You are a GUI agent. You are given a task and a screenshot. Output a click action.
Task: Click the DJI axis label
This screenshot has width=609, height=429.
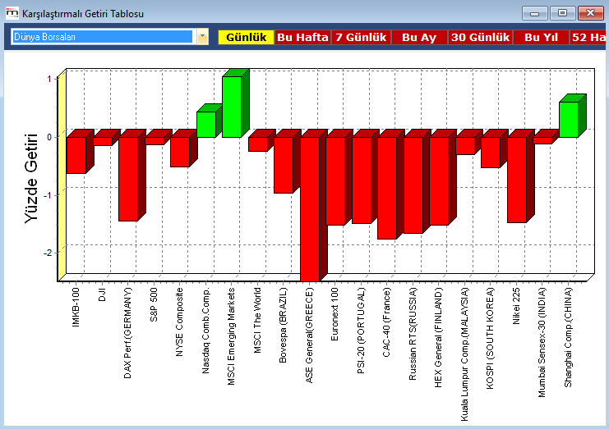point(102,294)
